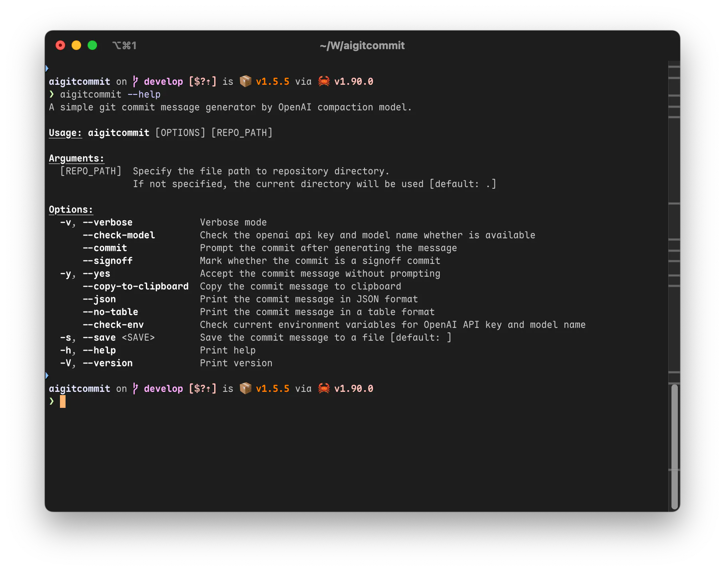
Task: Click the git branch icon in last prompt
Action: [135, 388]
